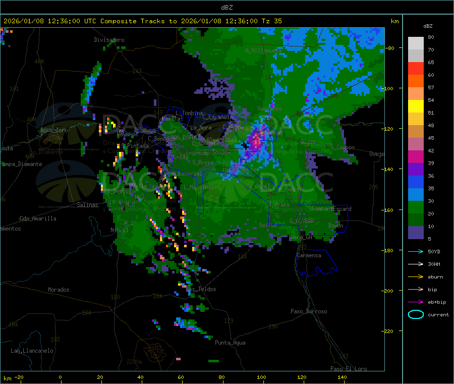This screenshot has width=454, height=384.
Task: Select the dark green 20-10 dBZ swatch
Action: [x=416, y=220]
